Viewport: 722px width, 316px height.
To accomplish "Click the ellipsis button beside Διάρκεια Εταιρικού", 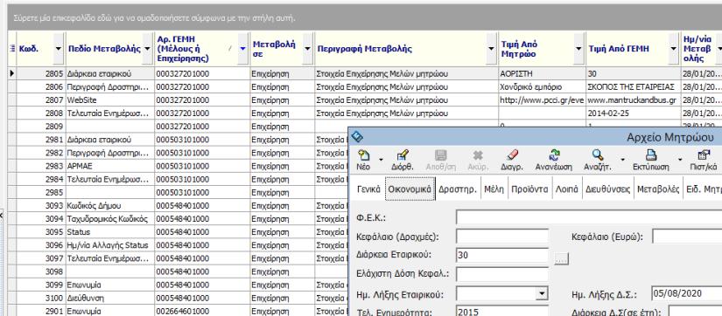I will click(x=561, y=259).
